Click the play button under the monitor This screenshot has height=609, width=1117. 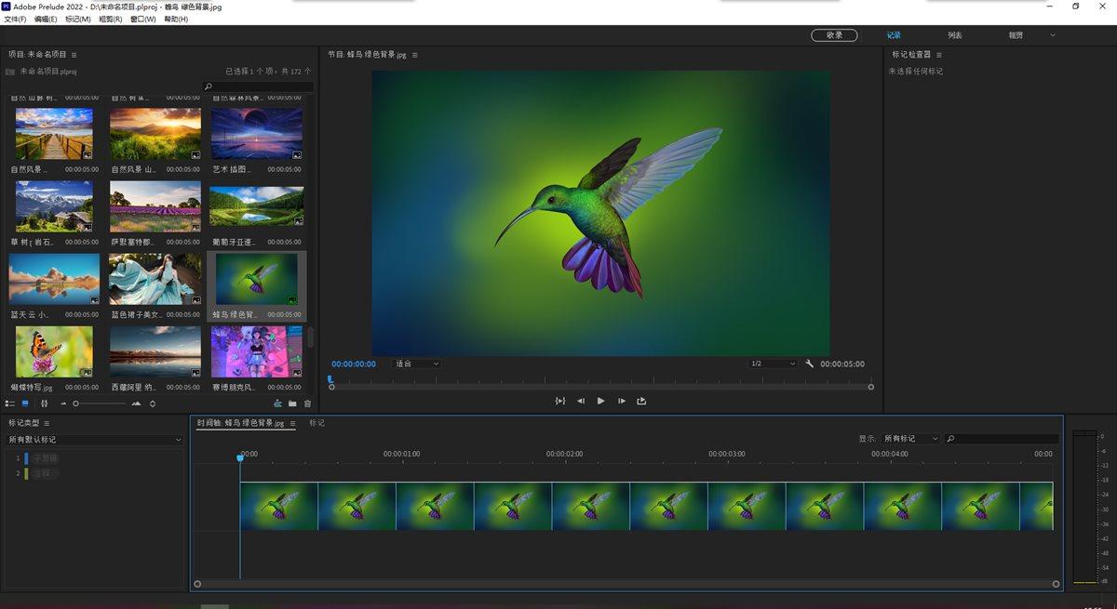600,401
